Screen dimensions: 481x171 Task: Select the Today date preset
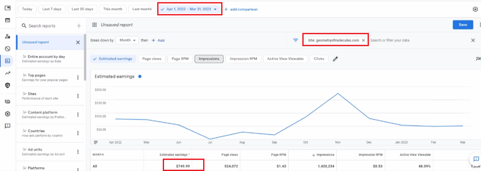click(27, 9)
